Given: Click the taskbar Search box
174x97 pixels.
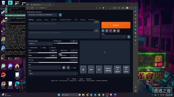Looking at the screenshot, I should (x=71, y=95).
